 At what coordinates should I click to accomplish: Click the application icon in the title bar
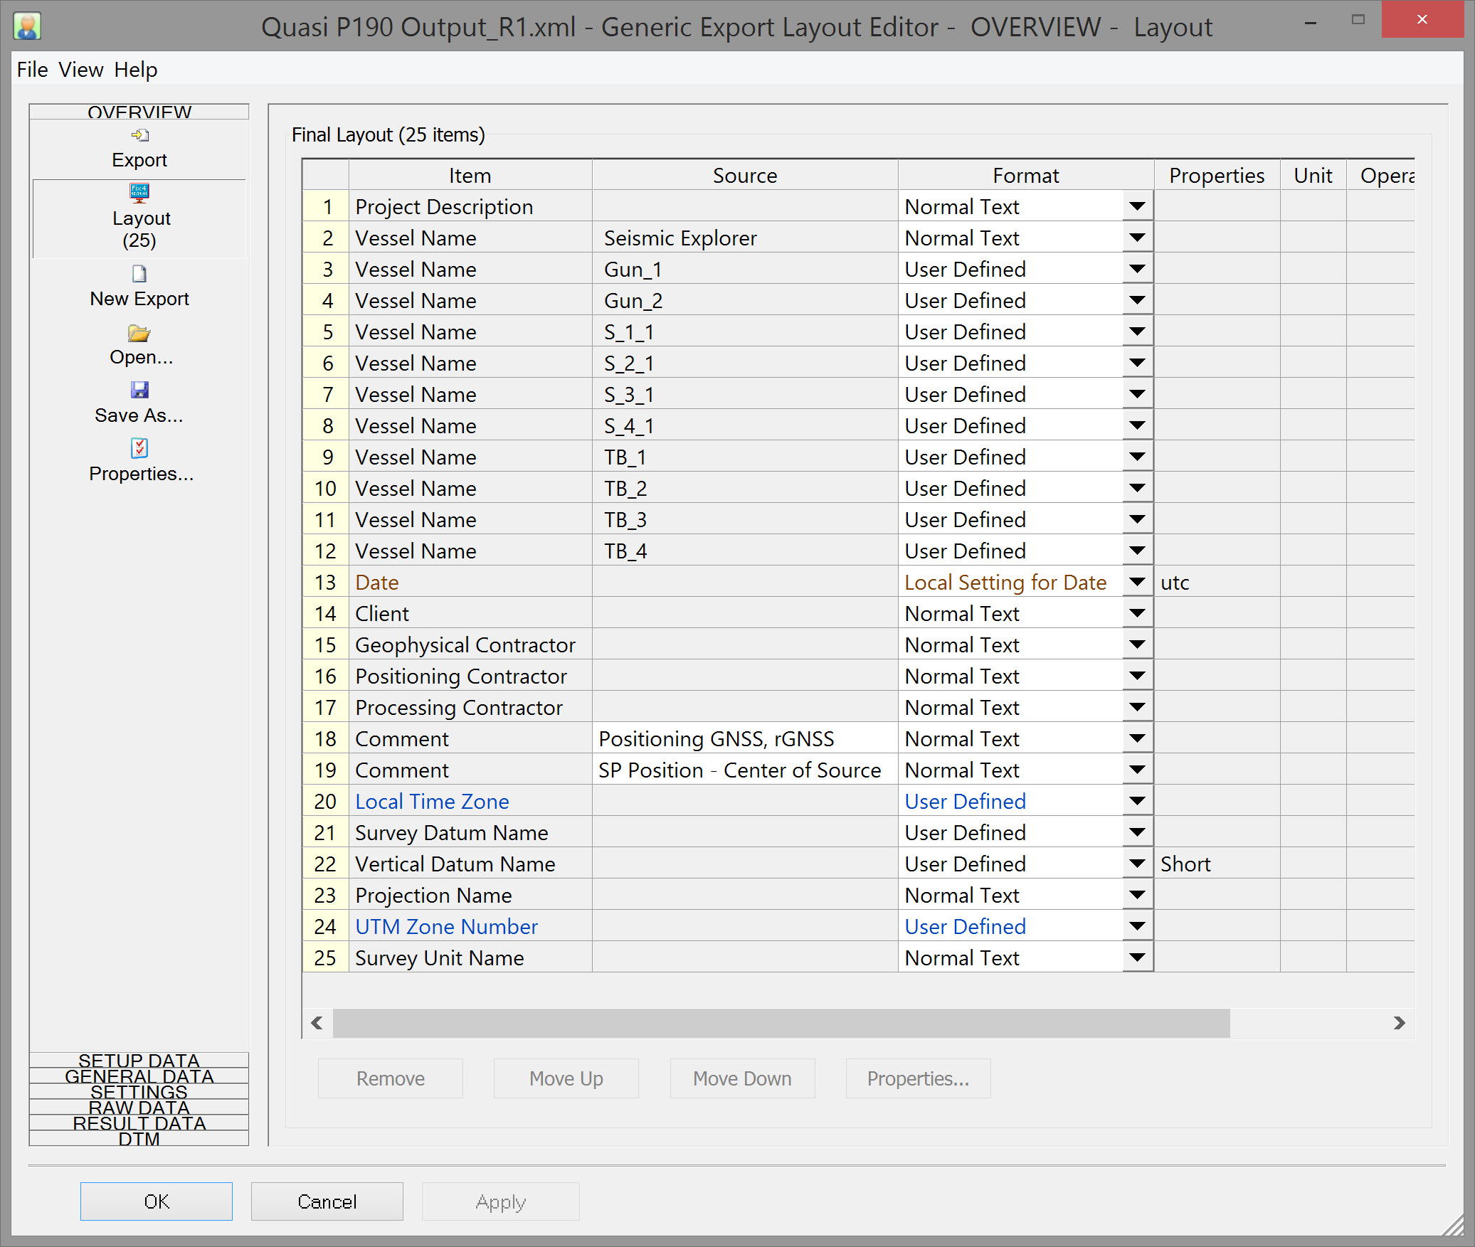click(x=27, y=26)
